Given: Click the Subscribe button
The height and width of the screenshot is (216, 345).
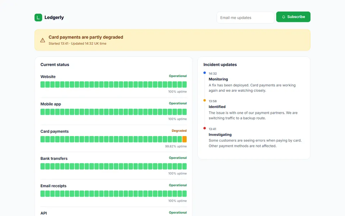Looking at the screenshot, I should click(x=293, y=17).
